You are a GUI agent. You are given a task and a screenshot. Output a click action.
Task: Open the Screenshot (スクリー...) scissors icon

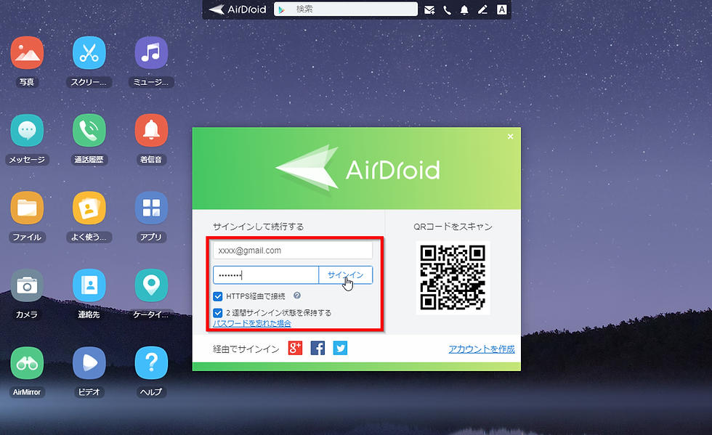(x=89, y=53)
